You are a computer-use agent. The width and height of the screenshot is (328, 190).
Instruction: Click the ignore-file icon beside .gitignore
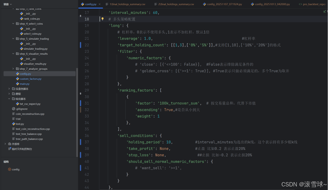[14, 109]
